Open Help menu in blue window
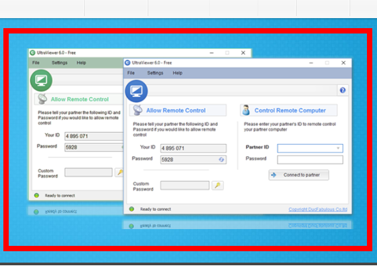 point(178,73)
